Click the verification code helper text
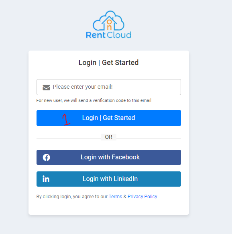The width and height of the screenshot is (232, 234). tap(94, 100)
